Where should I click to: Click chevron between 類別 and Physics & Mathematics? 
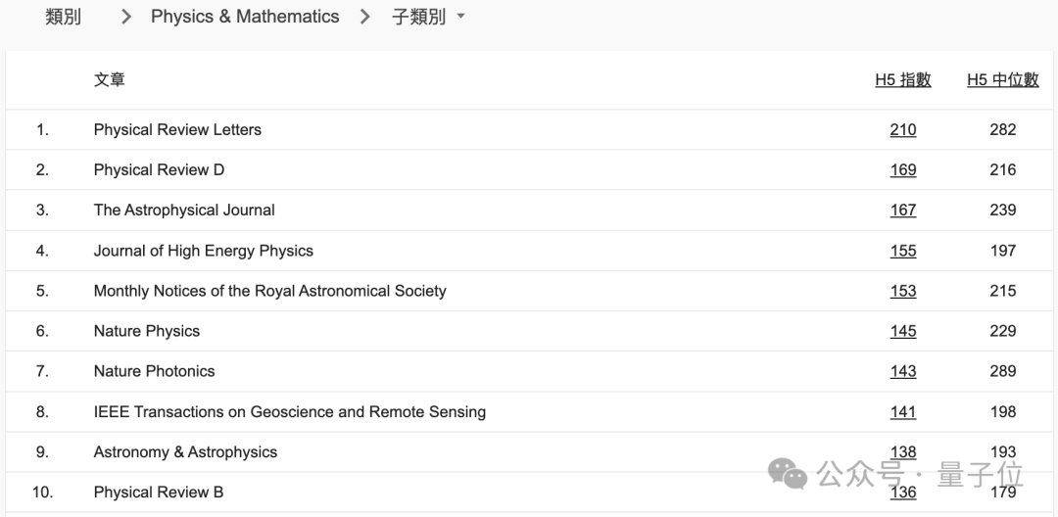126,17
